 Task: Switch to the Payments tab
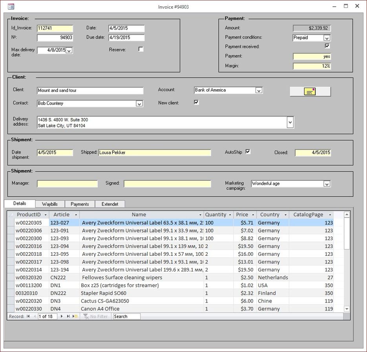coord(80,204)
